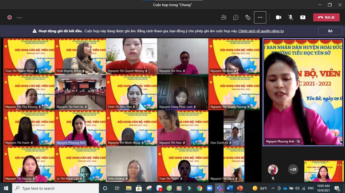Click the pin icon beside large Nguyen Phuong Anh name
Screen dimensions: 345x193
298,141
